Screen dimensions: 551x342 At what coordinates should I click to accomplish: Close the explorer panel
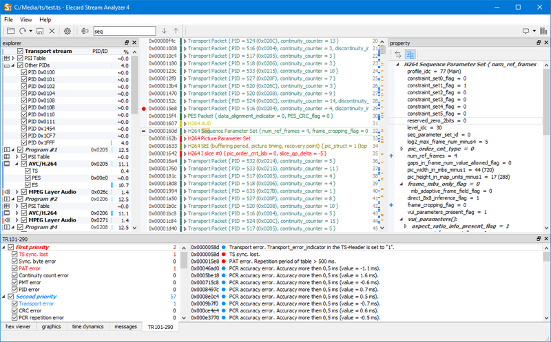click(x=134, y=43)
